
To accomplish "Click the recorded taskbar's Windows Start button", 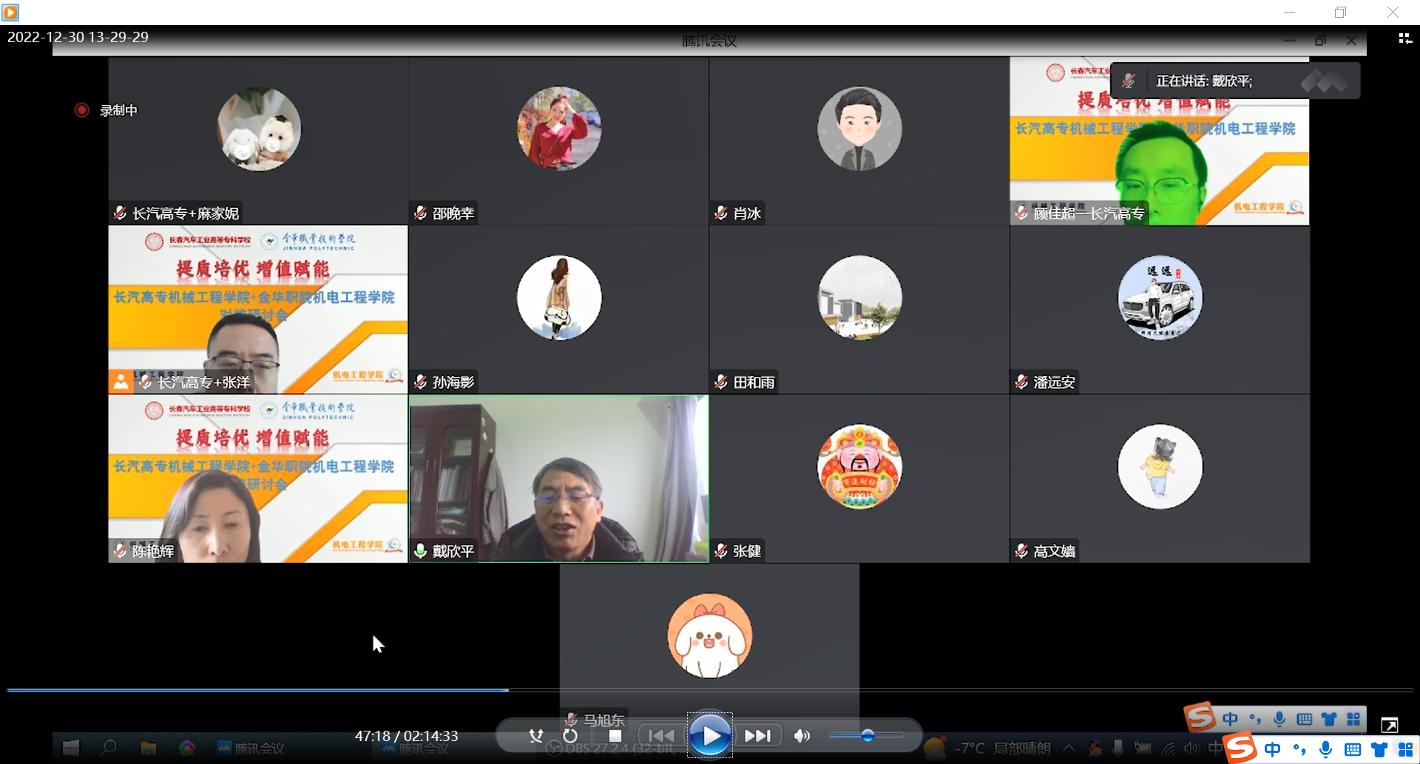I will pos(71,748).
